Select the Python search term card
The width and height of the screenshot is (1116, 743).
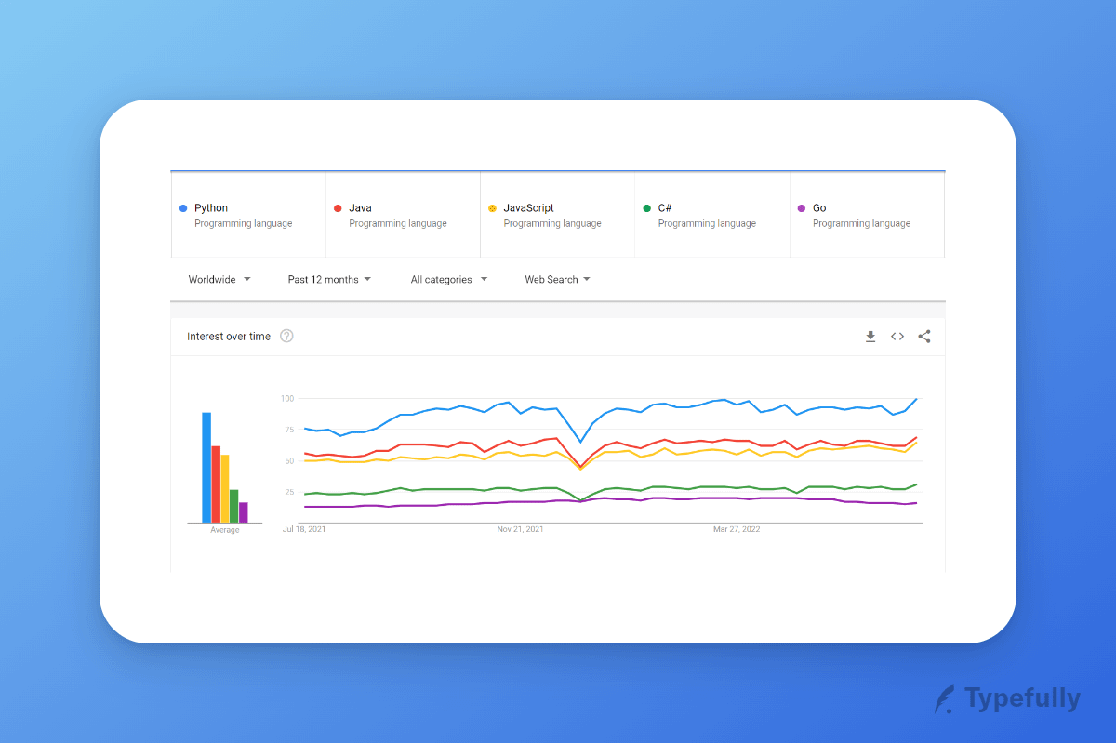[x=248, y=215]
